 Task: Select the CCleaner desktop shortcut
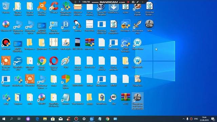point(54,8)
